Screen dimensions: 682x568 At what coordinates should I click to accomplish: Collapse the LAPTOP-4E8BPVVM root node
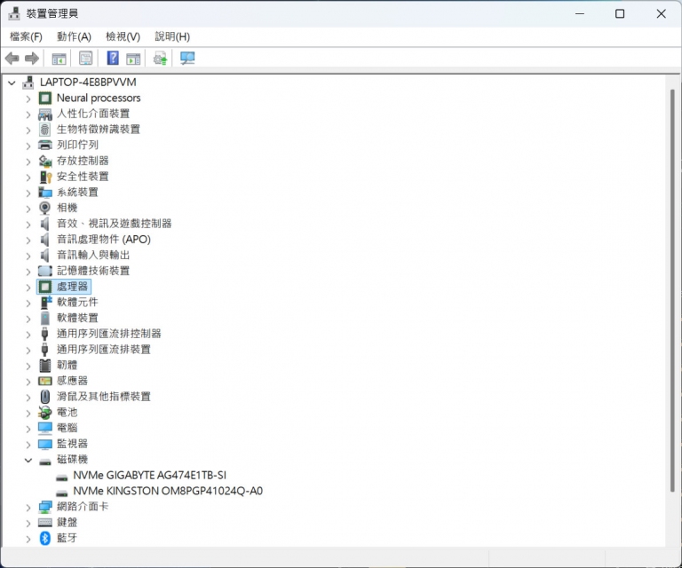tap(12, 83)
